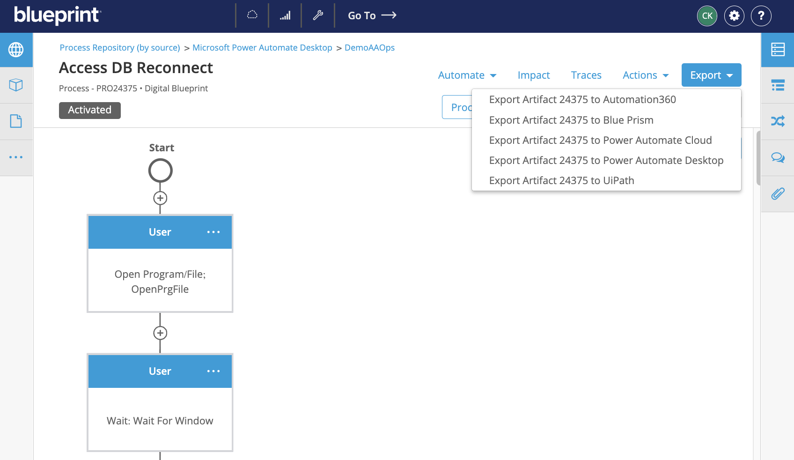This screenshot has height=460, width=794.
Task: Open the comments speech bubble panel
Action: 778,158
